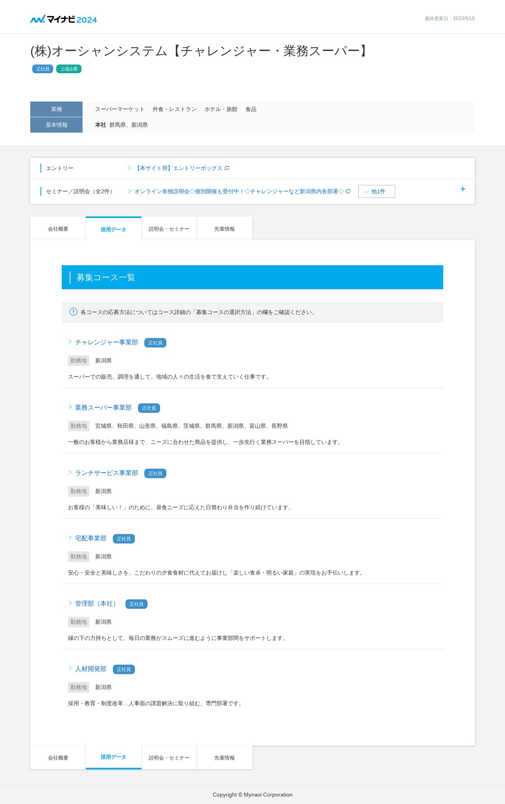
Task: Click the chevron before チャレンジャー事業部
Action: pyautogui.click(x=70, y=342)
